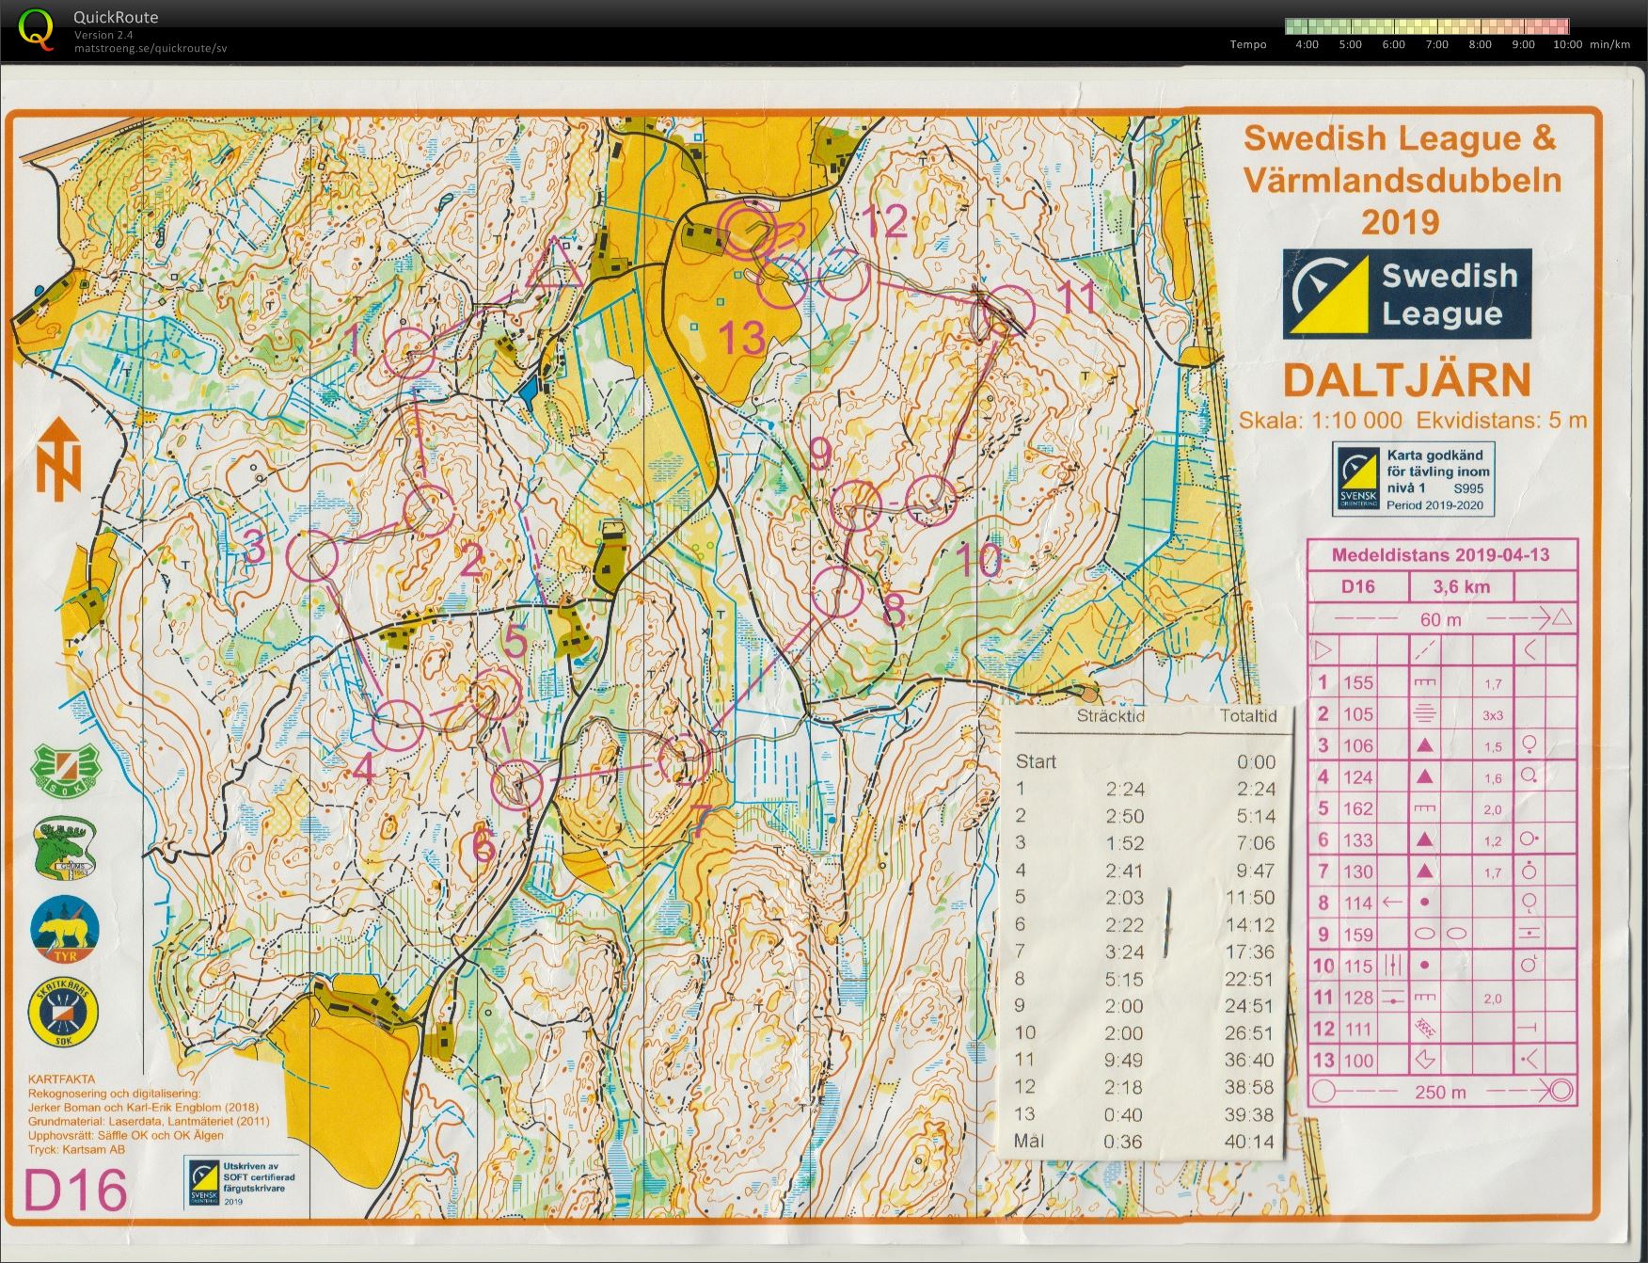Click the TYR bear club logo
This screenshot has height=1263, width=1648.
coord(65,931)
